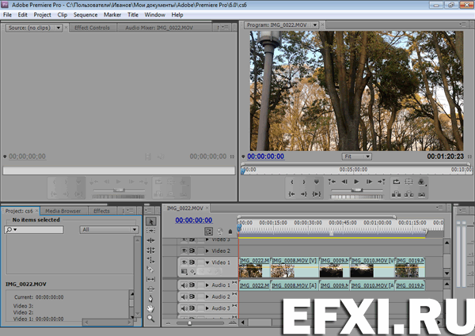Step back one frame in Program monitor
This screenshot has height=336, width=475.
point(344,182)
